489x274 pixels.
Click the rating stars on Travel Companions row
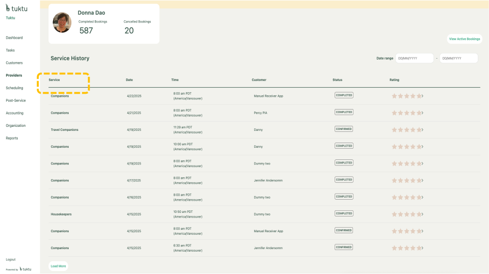point(406,129)
